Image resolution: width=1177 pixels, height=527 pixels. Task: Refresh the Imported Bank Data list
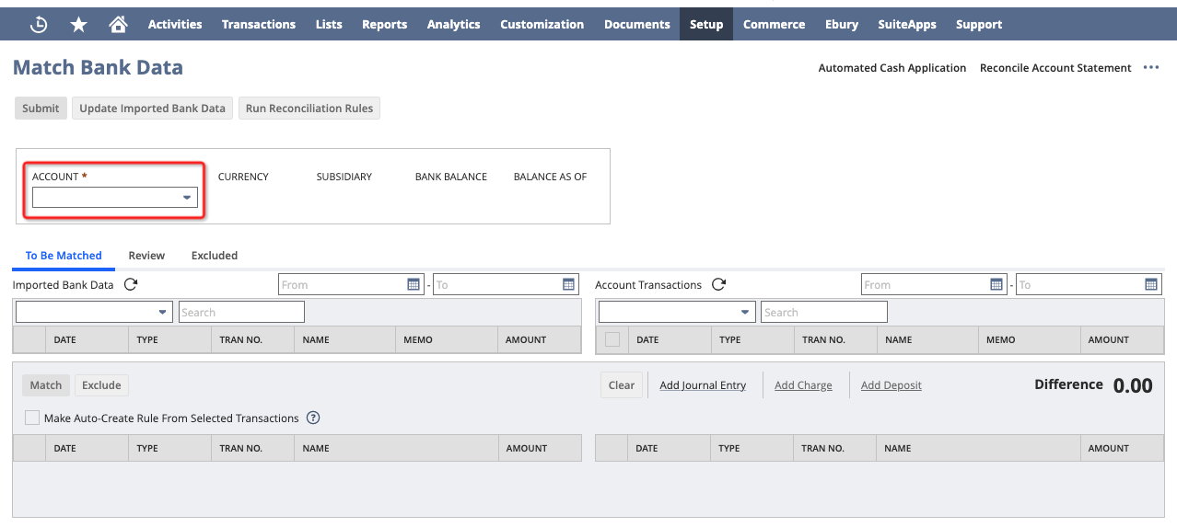(x=131, y=285)
